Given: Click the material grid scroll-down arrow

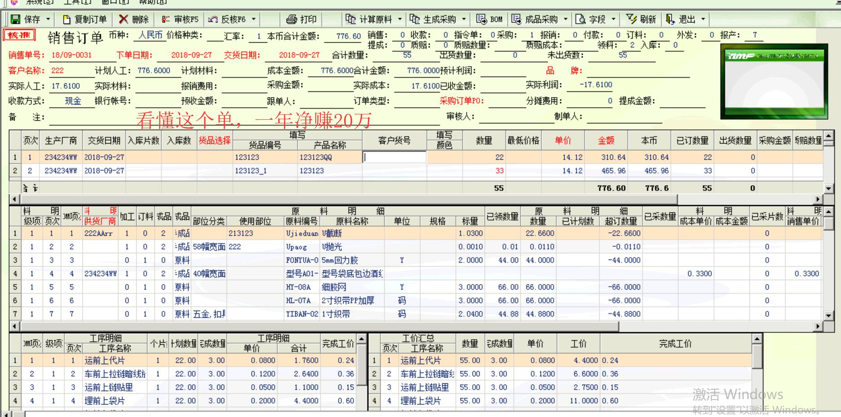Looking at the screenshot, I should click(828, 316).
